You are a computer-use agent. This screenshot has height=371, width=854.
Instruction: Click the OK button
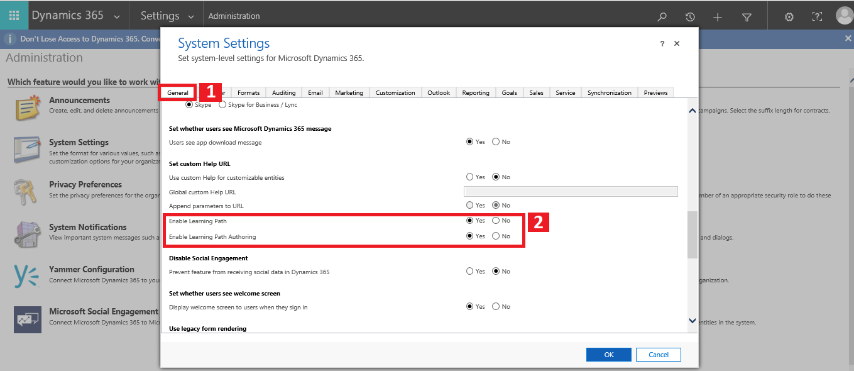[609, 355]
